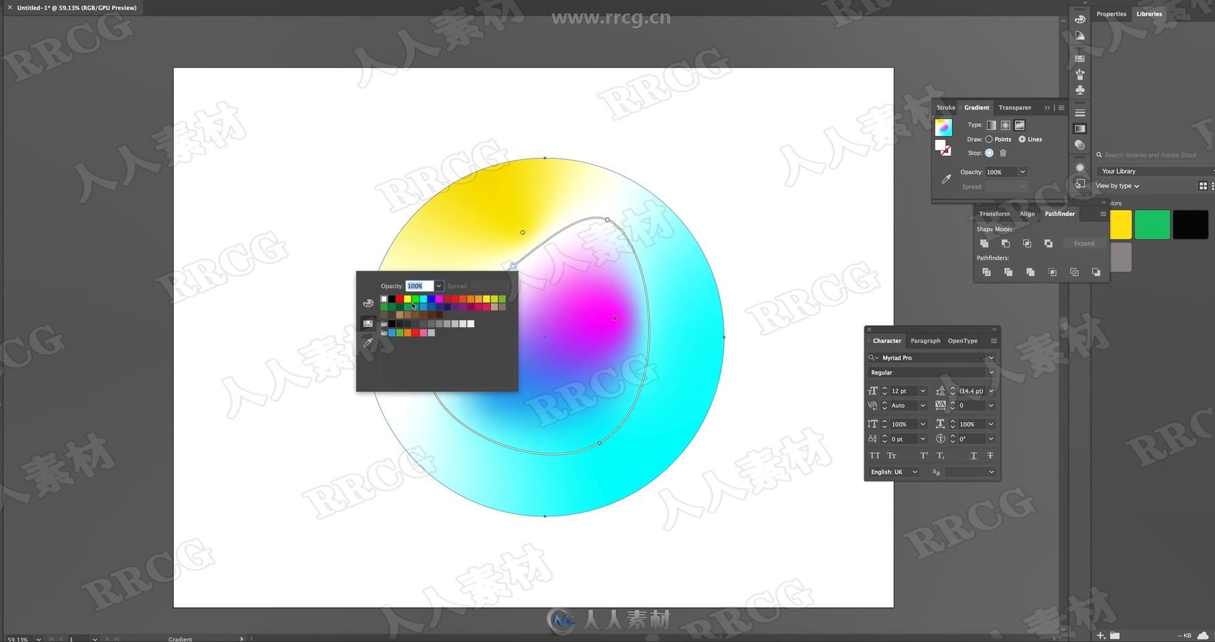Open Gradient panel icon in dock

pyautogui.click(x=1080, y=128)
